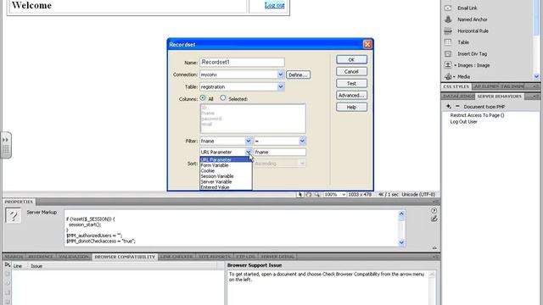This screenshot has height=305, width=543.
Task: Click the Log out link on page
Action: [x=275, y=5]
